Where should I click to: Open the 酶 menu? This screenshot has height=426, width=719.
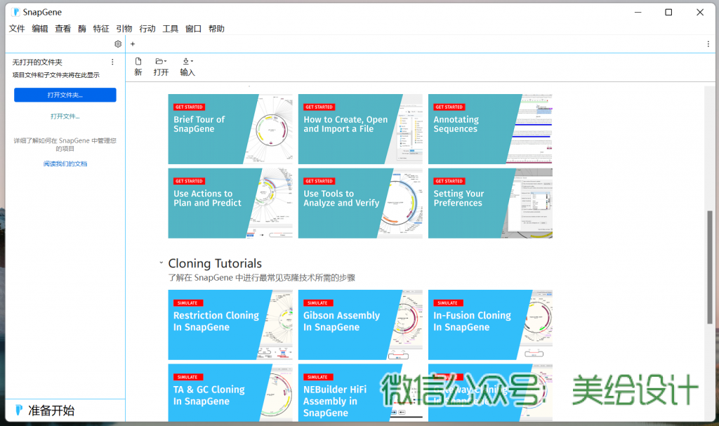(x=82, y=29)
